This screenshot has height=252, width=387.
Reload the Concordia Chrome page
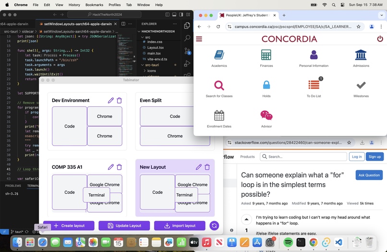pos(218,27)
